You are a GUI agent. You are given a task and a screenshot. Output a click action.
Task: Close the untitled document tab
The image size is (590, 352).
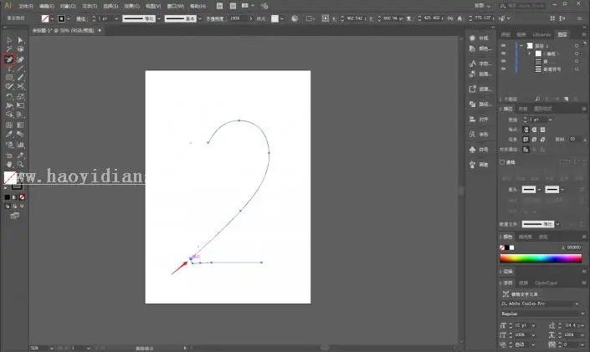[100, 30]
